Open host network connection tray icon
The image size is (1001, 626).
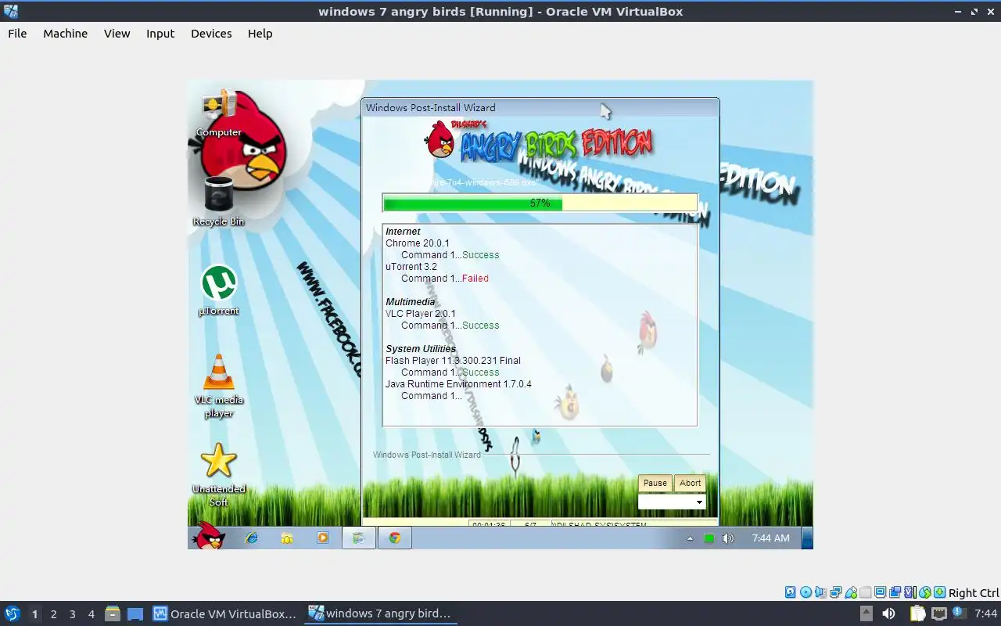click(939, 613)
